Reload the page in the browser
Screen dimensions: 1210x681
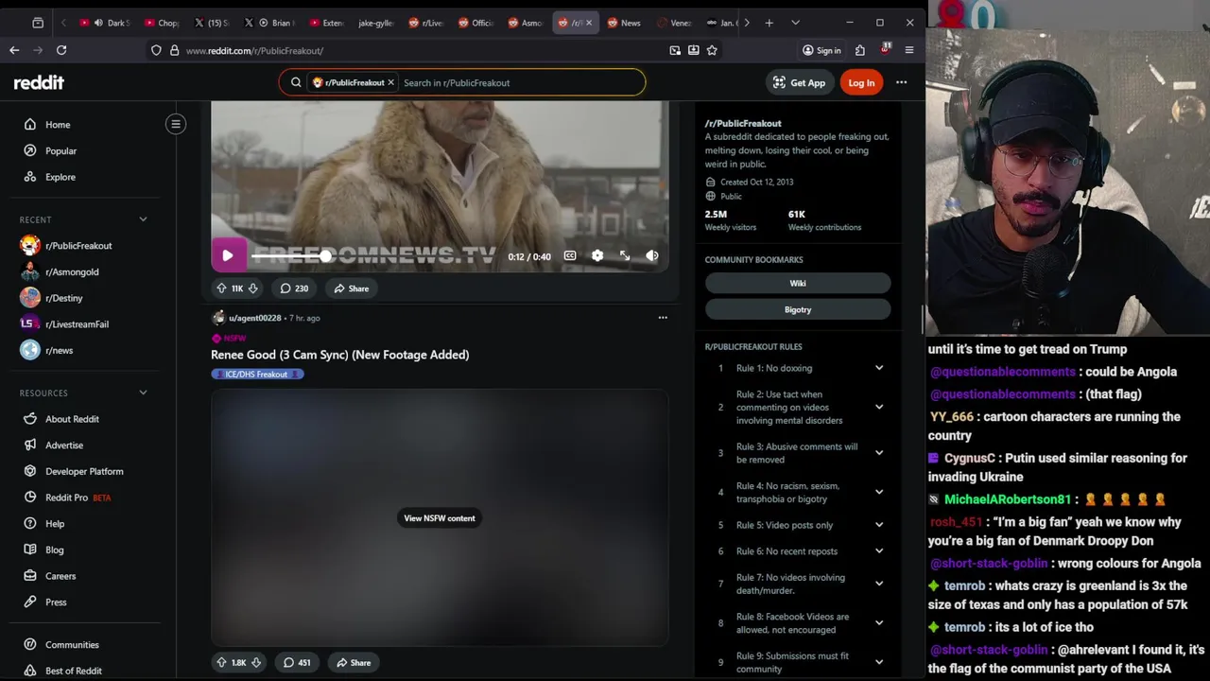click(61, 50)
